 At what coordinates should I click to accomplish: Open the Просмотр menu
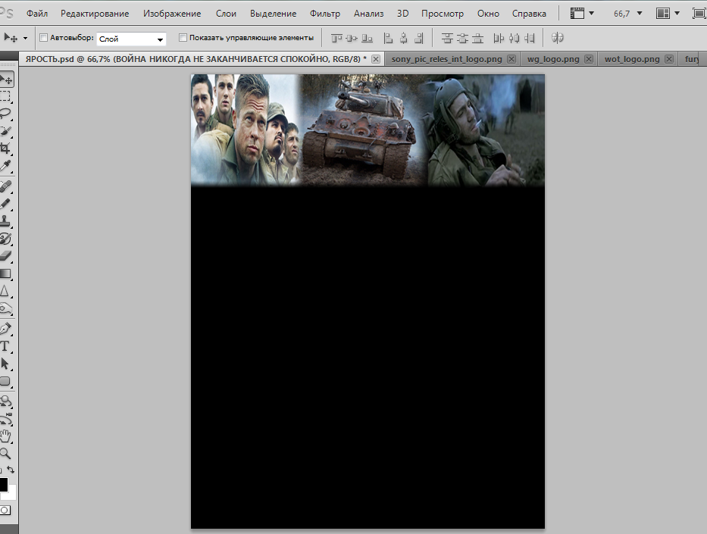[443, 14]
